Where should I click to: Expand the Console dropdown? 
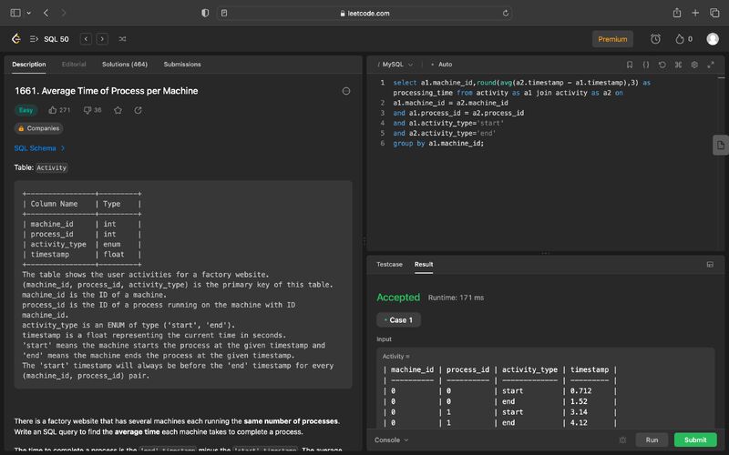(392, 440)
